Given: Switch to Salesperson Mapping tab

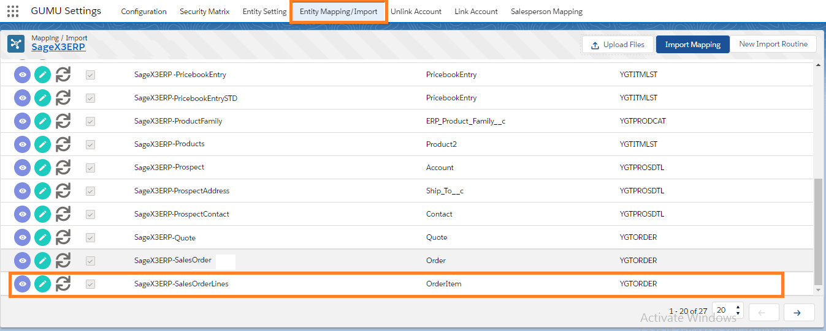Looking at the screenshot, I should (x=546, y=12).
